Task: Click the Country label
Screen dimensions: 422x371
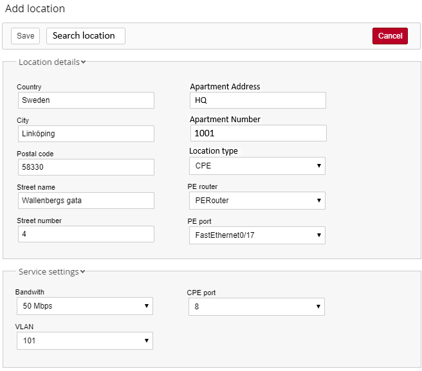Action: pos(29,87)
